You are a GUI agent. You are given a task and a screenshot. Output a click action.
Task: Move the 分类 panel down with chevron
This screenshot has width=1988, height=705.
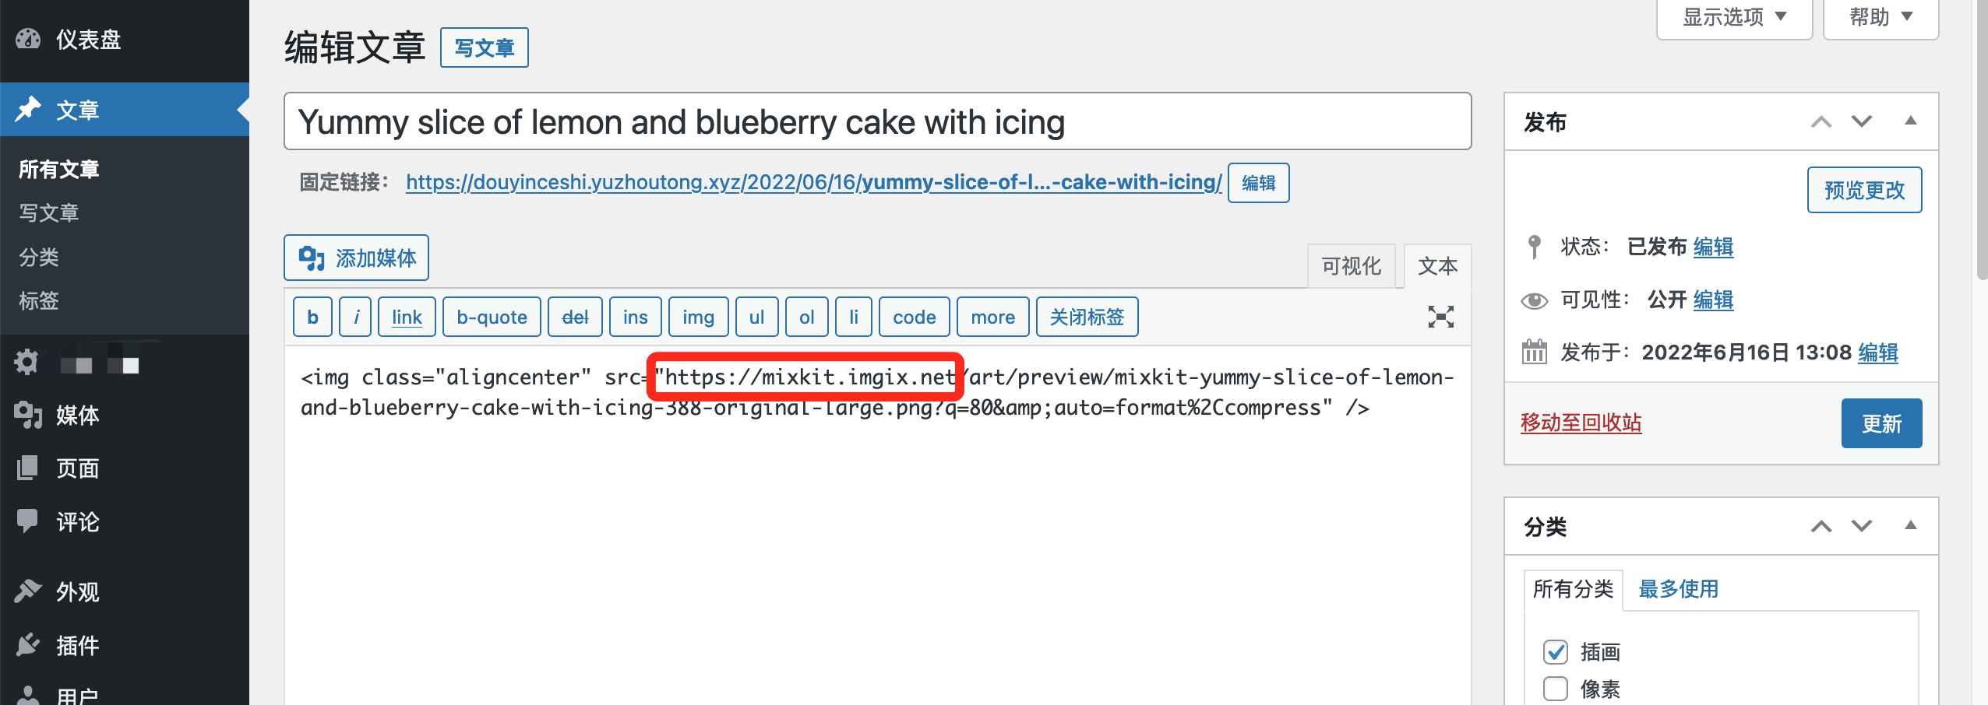[x=1862, y=526]
